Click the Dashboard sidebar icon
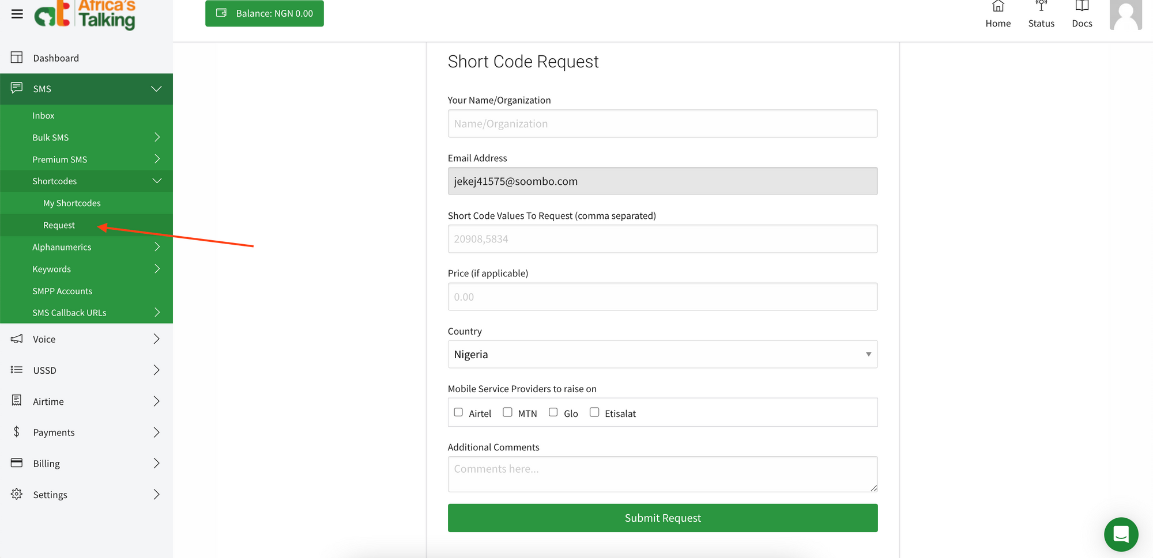The width and height of the screenshot is (1153, 558). 16,58
